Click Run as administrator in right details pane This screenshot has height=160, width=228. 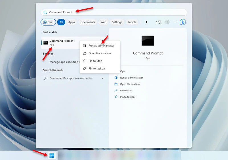pos(131,78)
